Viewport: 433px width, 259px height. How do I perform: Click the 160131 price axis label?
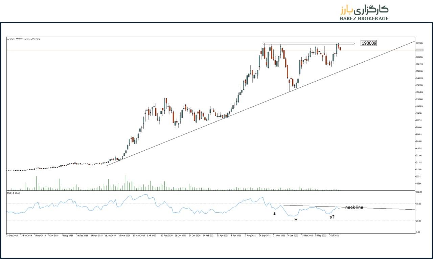tap(419, 64)
